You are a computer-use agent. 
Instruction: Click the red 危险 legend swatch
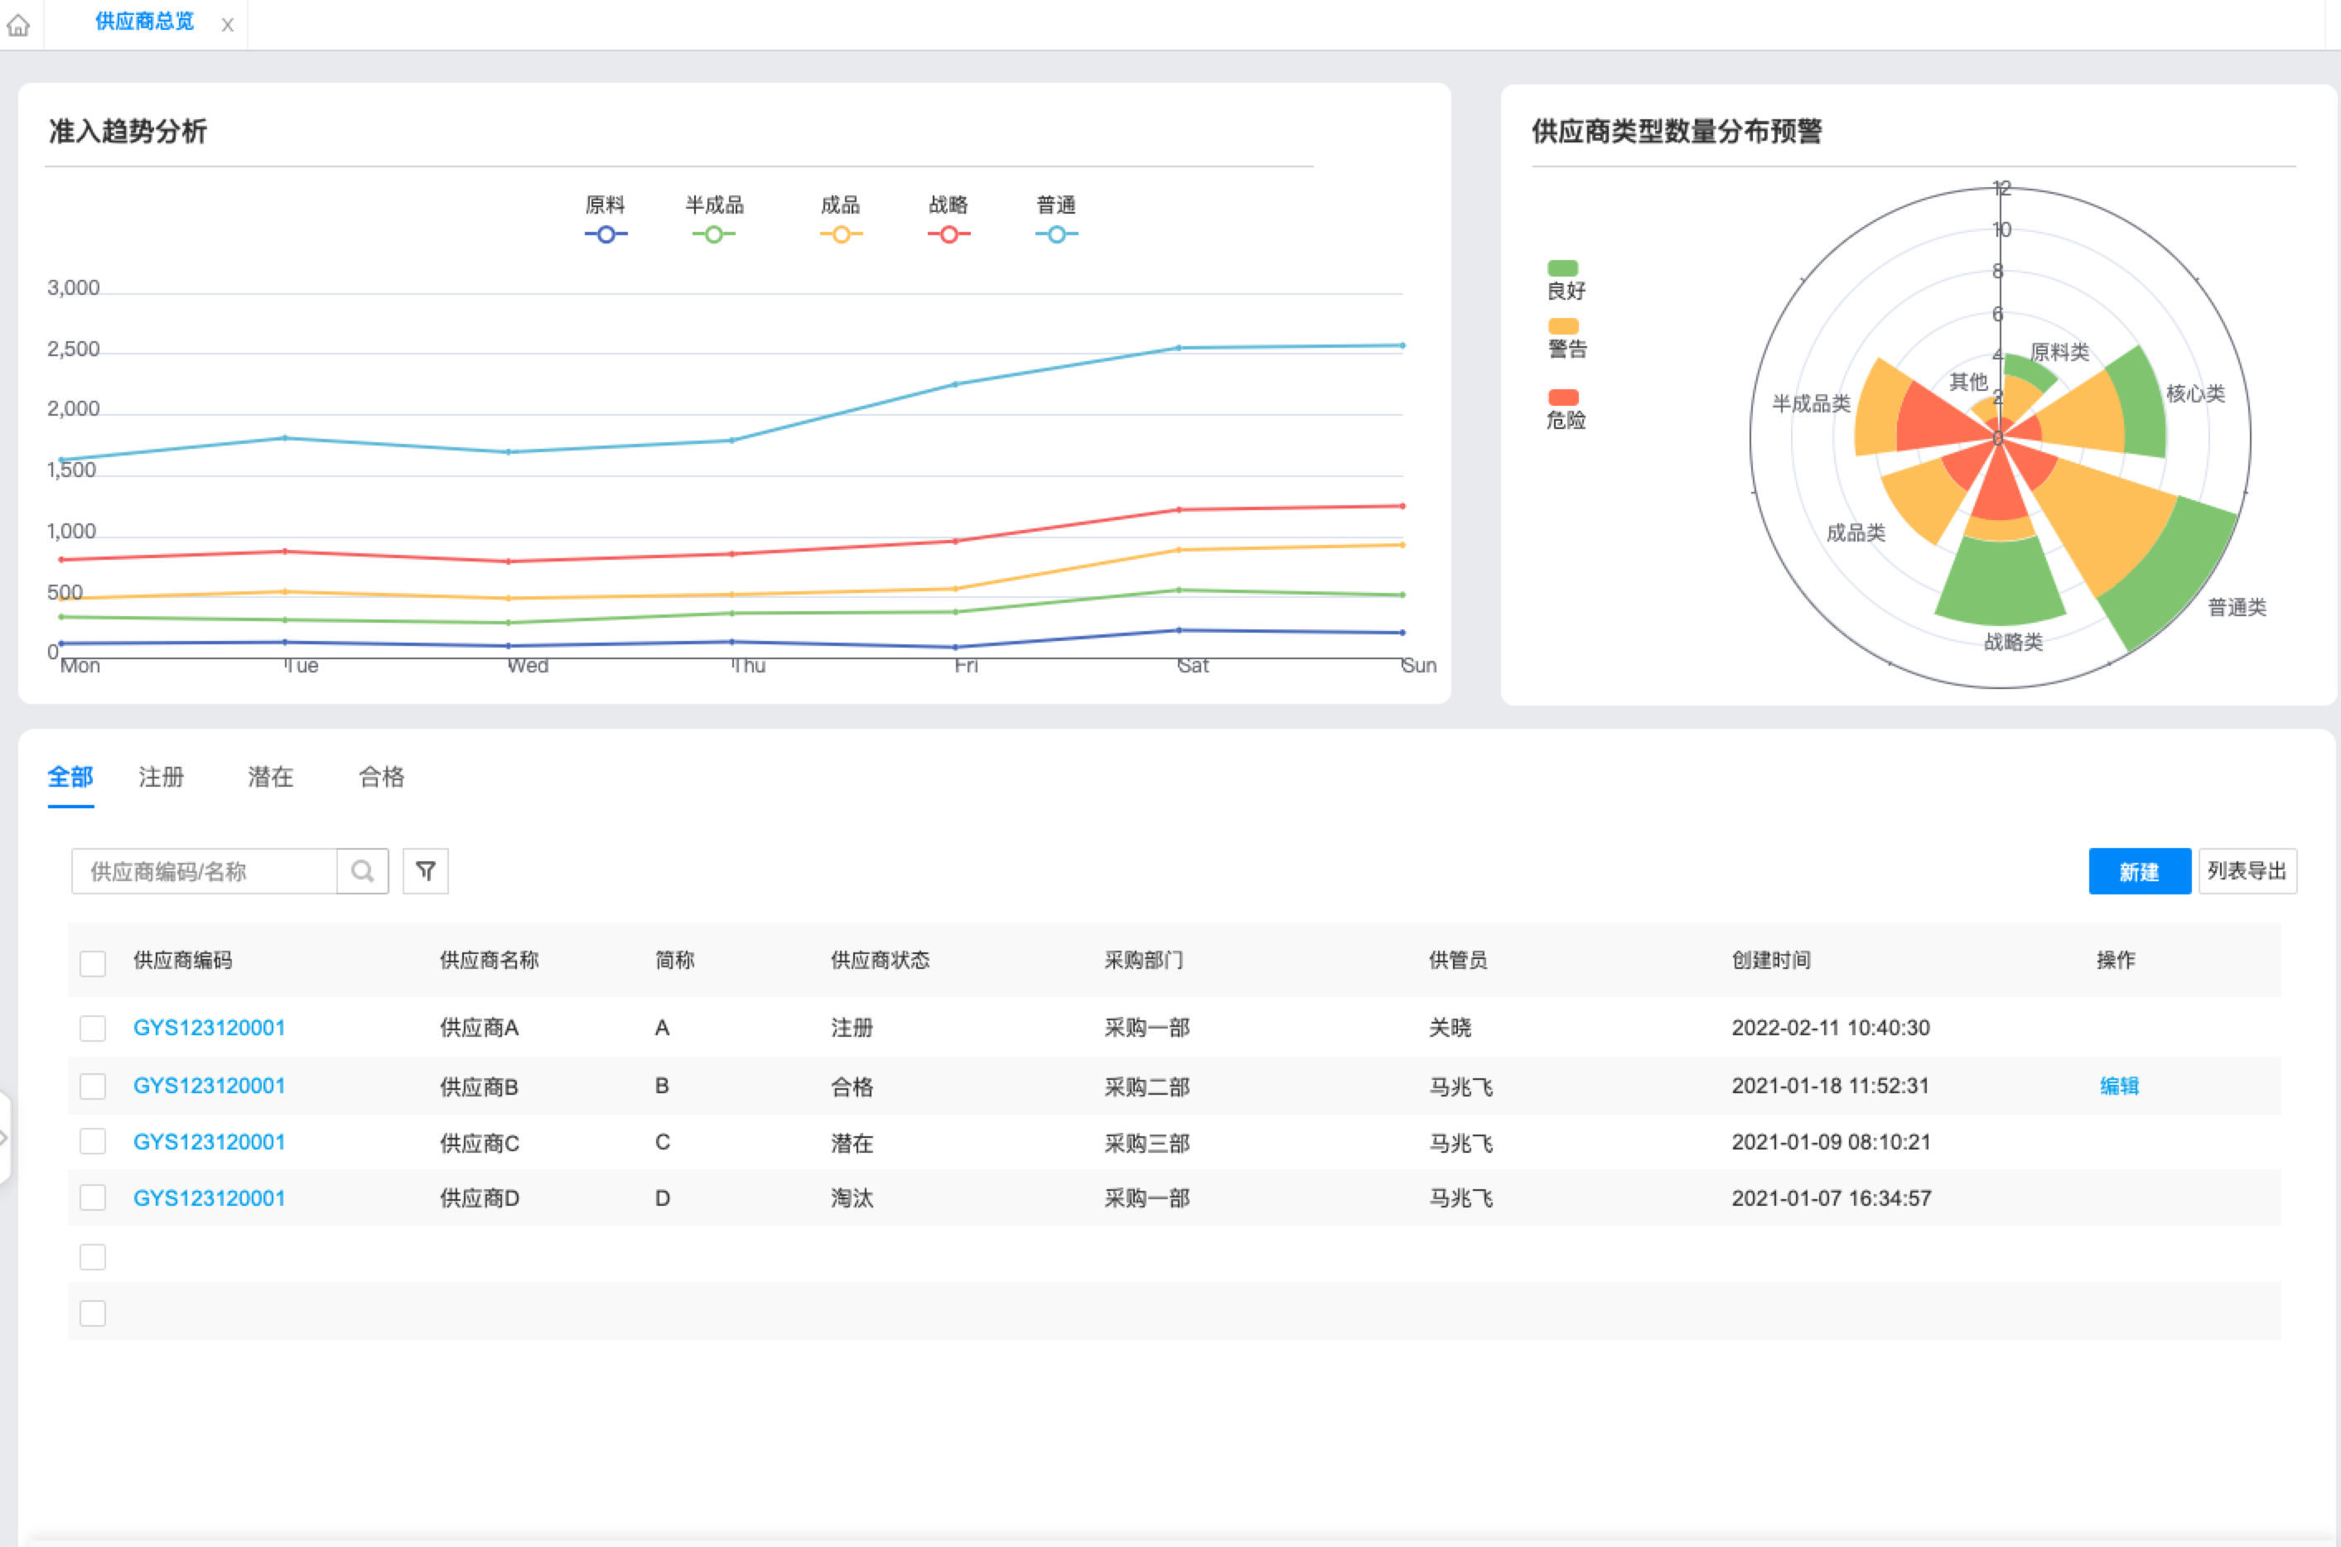coord(1562,397)
